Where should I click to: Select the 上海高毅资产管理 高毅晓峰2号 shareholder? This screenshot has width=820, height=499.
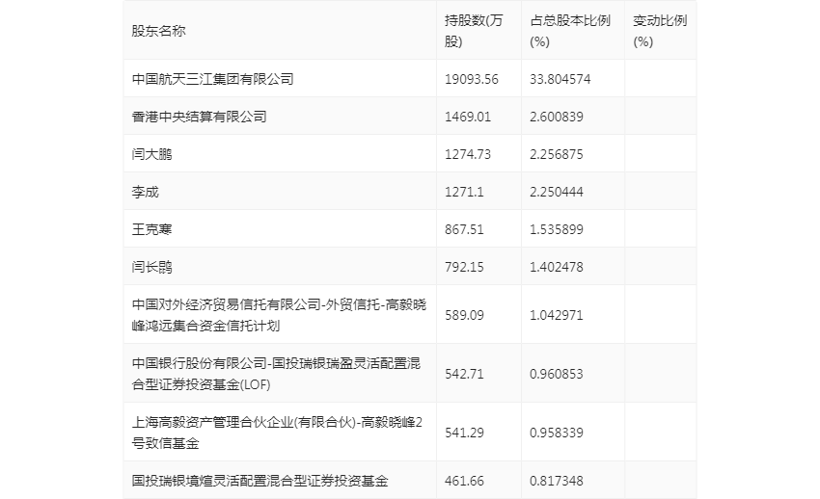[x=277, y=433]
